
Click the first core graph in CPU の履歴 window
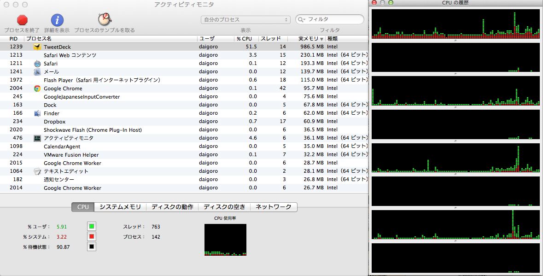[x=455, y=24]
